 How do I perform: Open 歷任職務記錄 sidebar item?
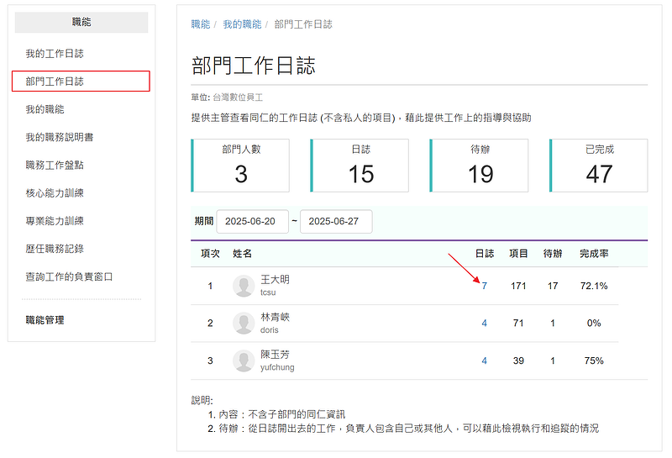pyautogui.click(x=55, y=249)
